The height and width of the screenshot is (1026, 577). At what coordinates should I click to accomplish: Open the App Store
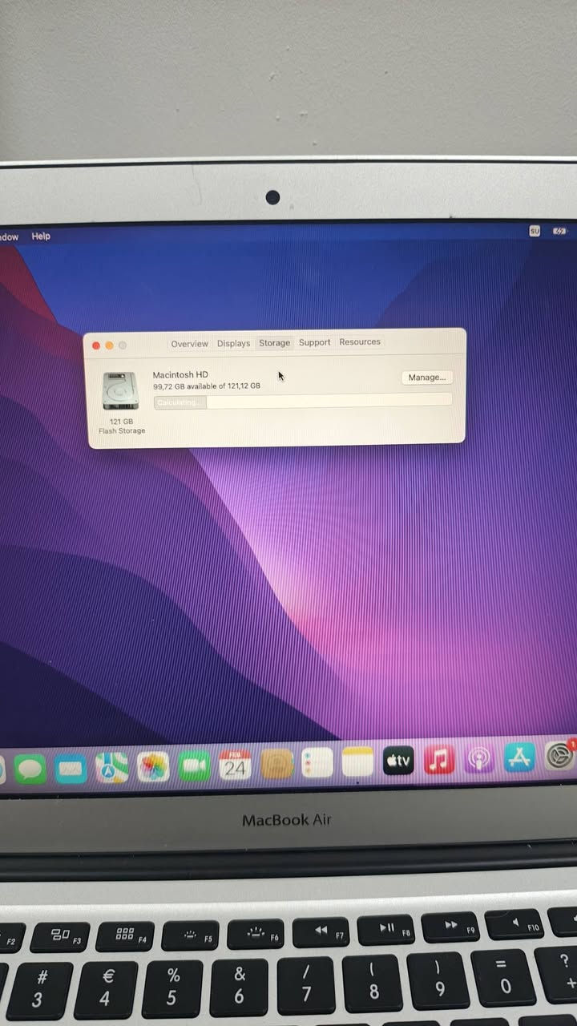tap(519, 758)
